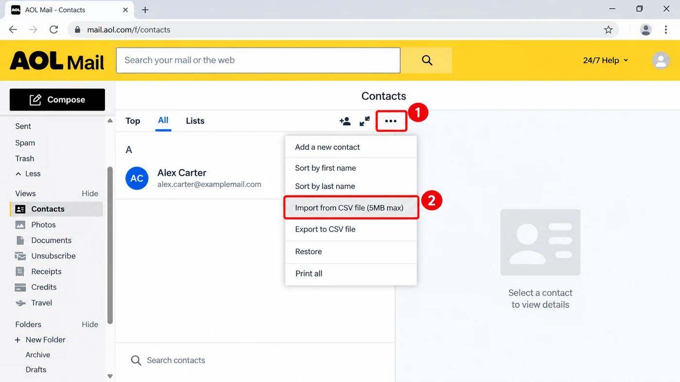Image resolution: width=680 pixels, height=382 pixels.
Task: Open the Photos view
Action: [x=43, y=225]
